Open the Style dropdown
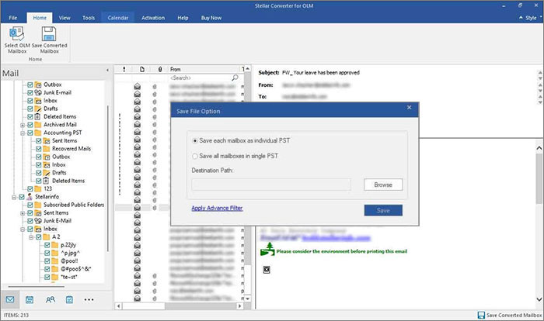 pos(533,18)
